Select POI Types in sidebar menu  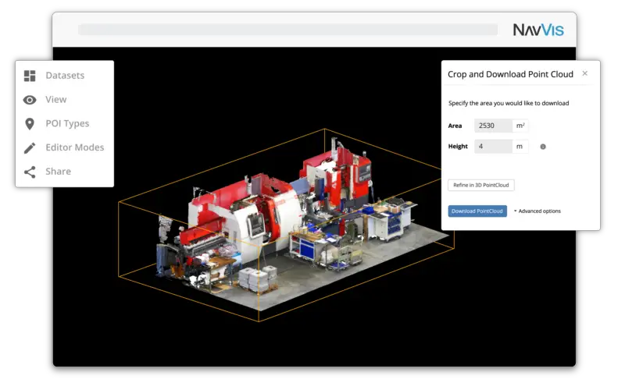pos(67,124)
